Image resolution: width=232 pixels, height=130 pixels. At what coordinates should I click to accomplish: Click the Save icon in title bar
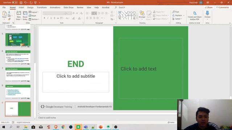[21, 3]
